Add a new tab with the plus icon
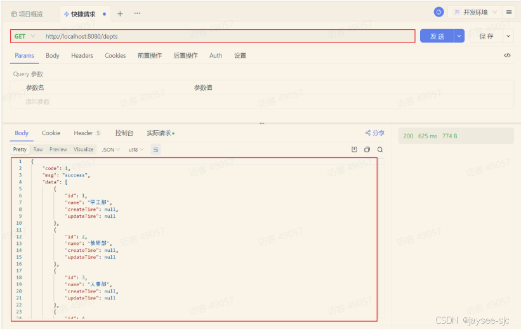Image resolution: width=521 pixels, height=330 pixels. pos(120,13)
